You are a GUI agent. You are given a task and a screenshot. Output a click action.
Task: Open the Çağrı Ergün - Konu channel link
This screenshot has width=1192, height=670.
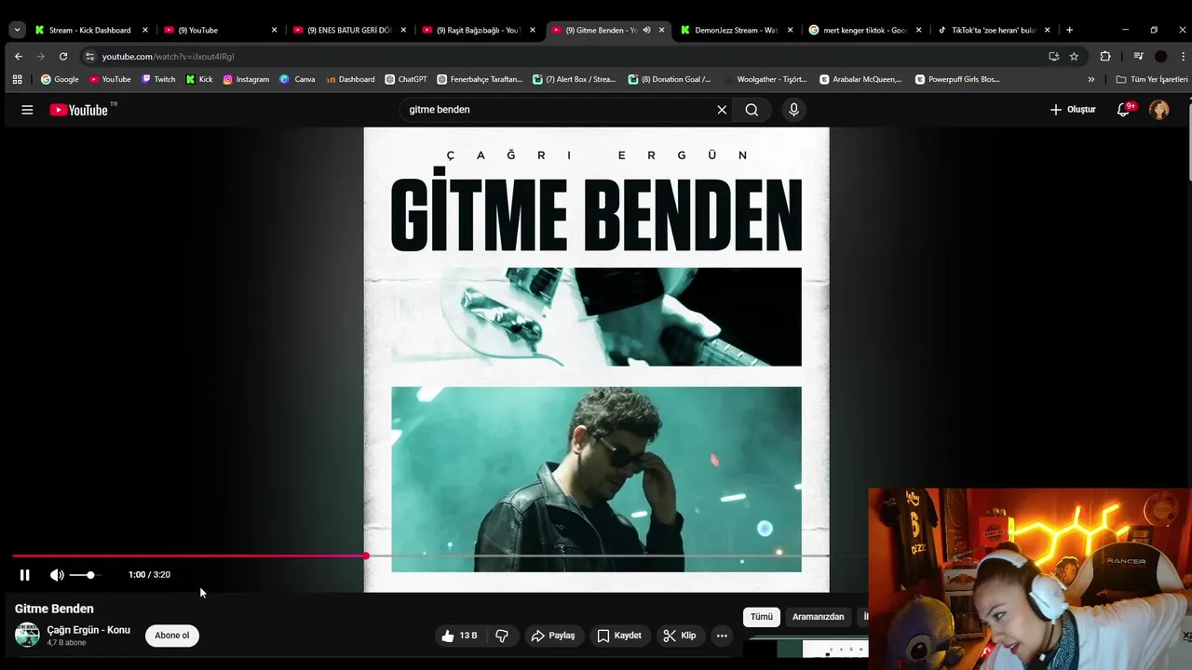[88, 630]
